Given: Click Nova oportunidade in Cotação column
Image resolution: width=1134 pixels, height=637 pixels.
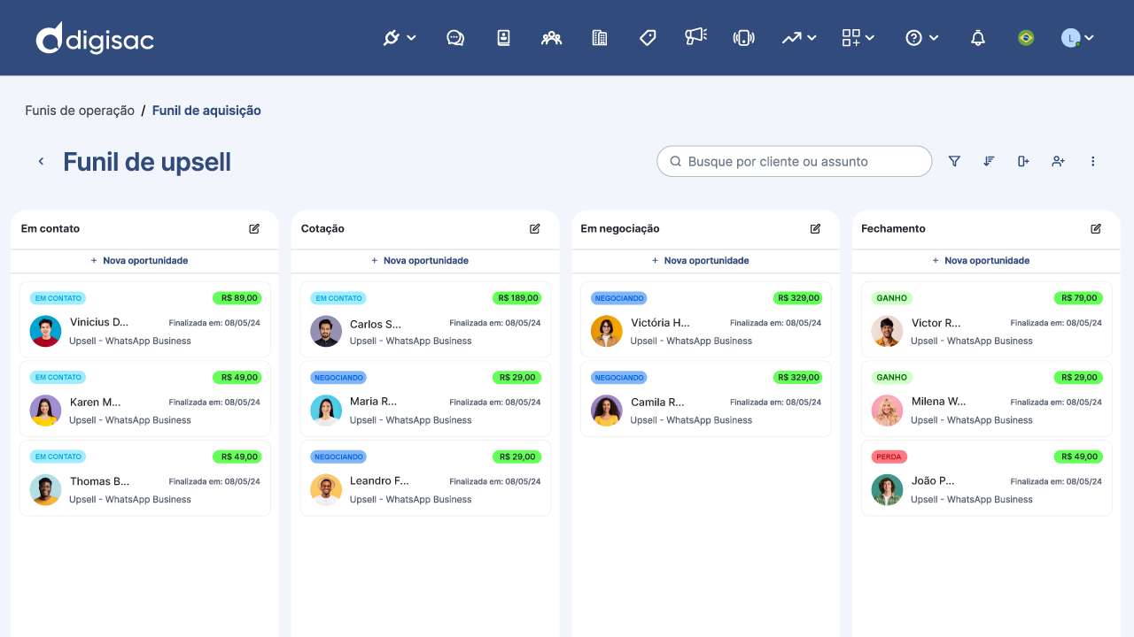Looking at the screenshot, I should pyautogui.click(x=425, y=261).
